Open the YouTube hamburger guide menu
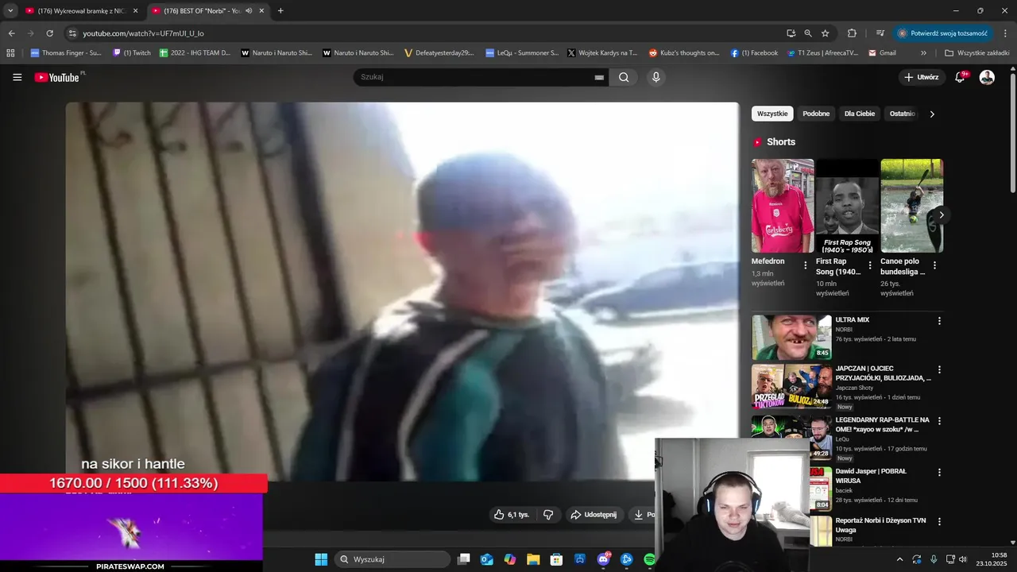Screen dimensions: 1017x572 [x=17, y=77]
